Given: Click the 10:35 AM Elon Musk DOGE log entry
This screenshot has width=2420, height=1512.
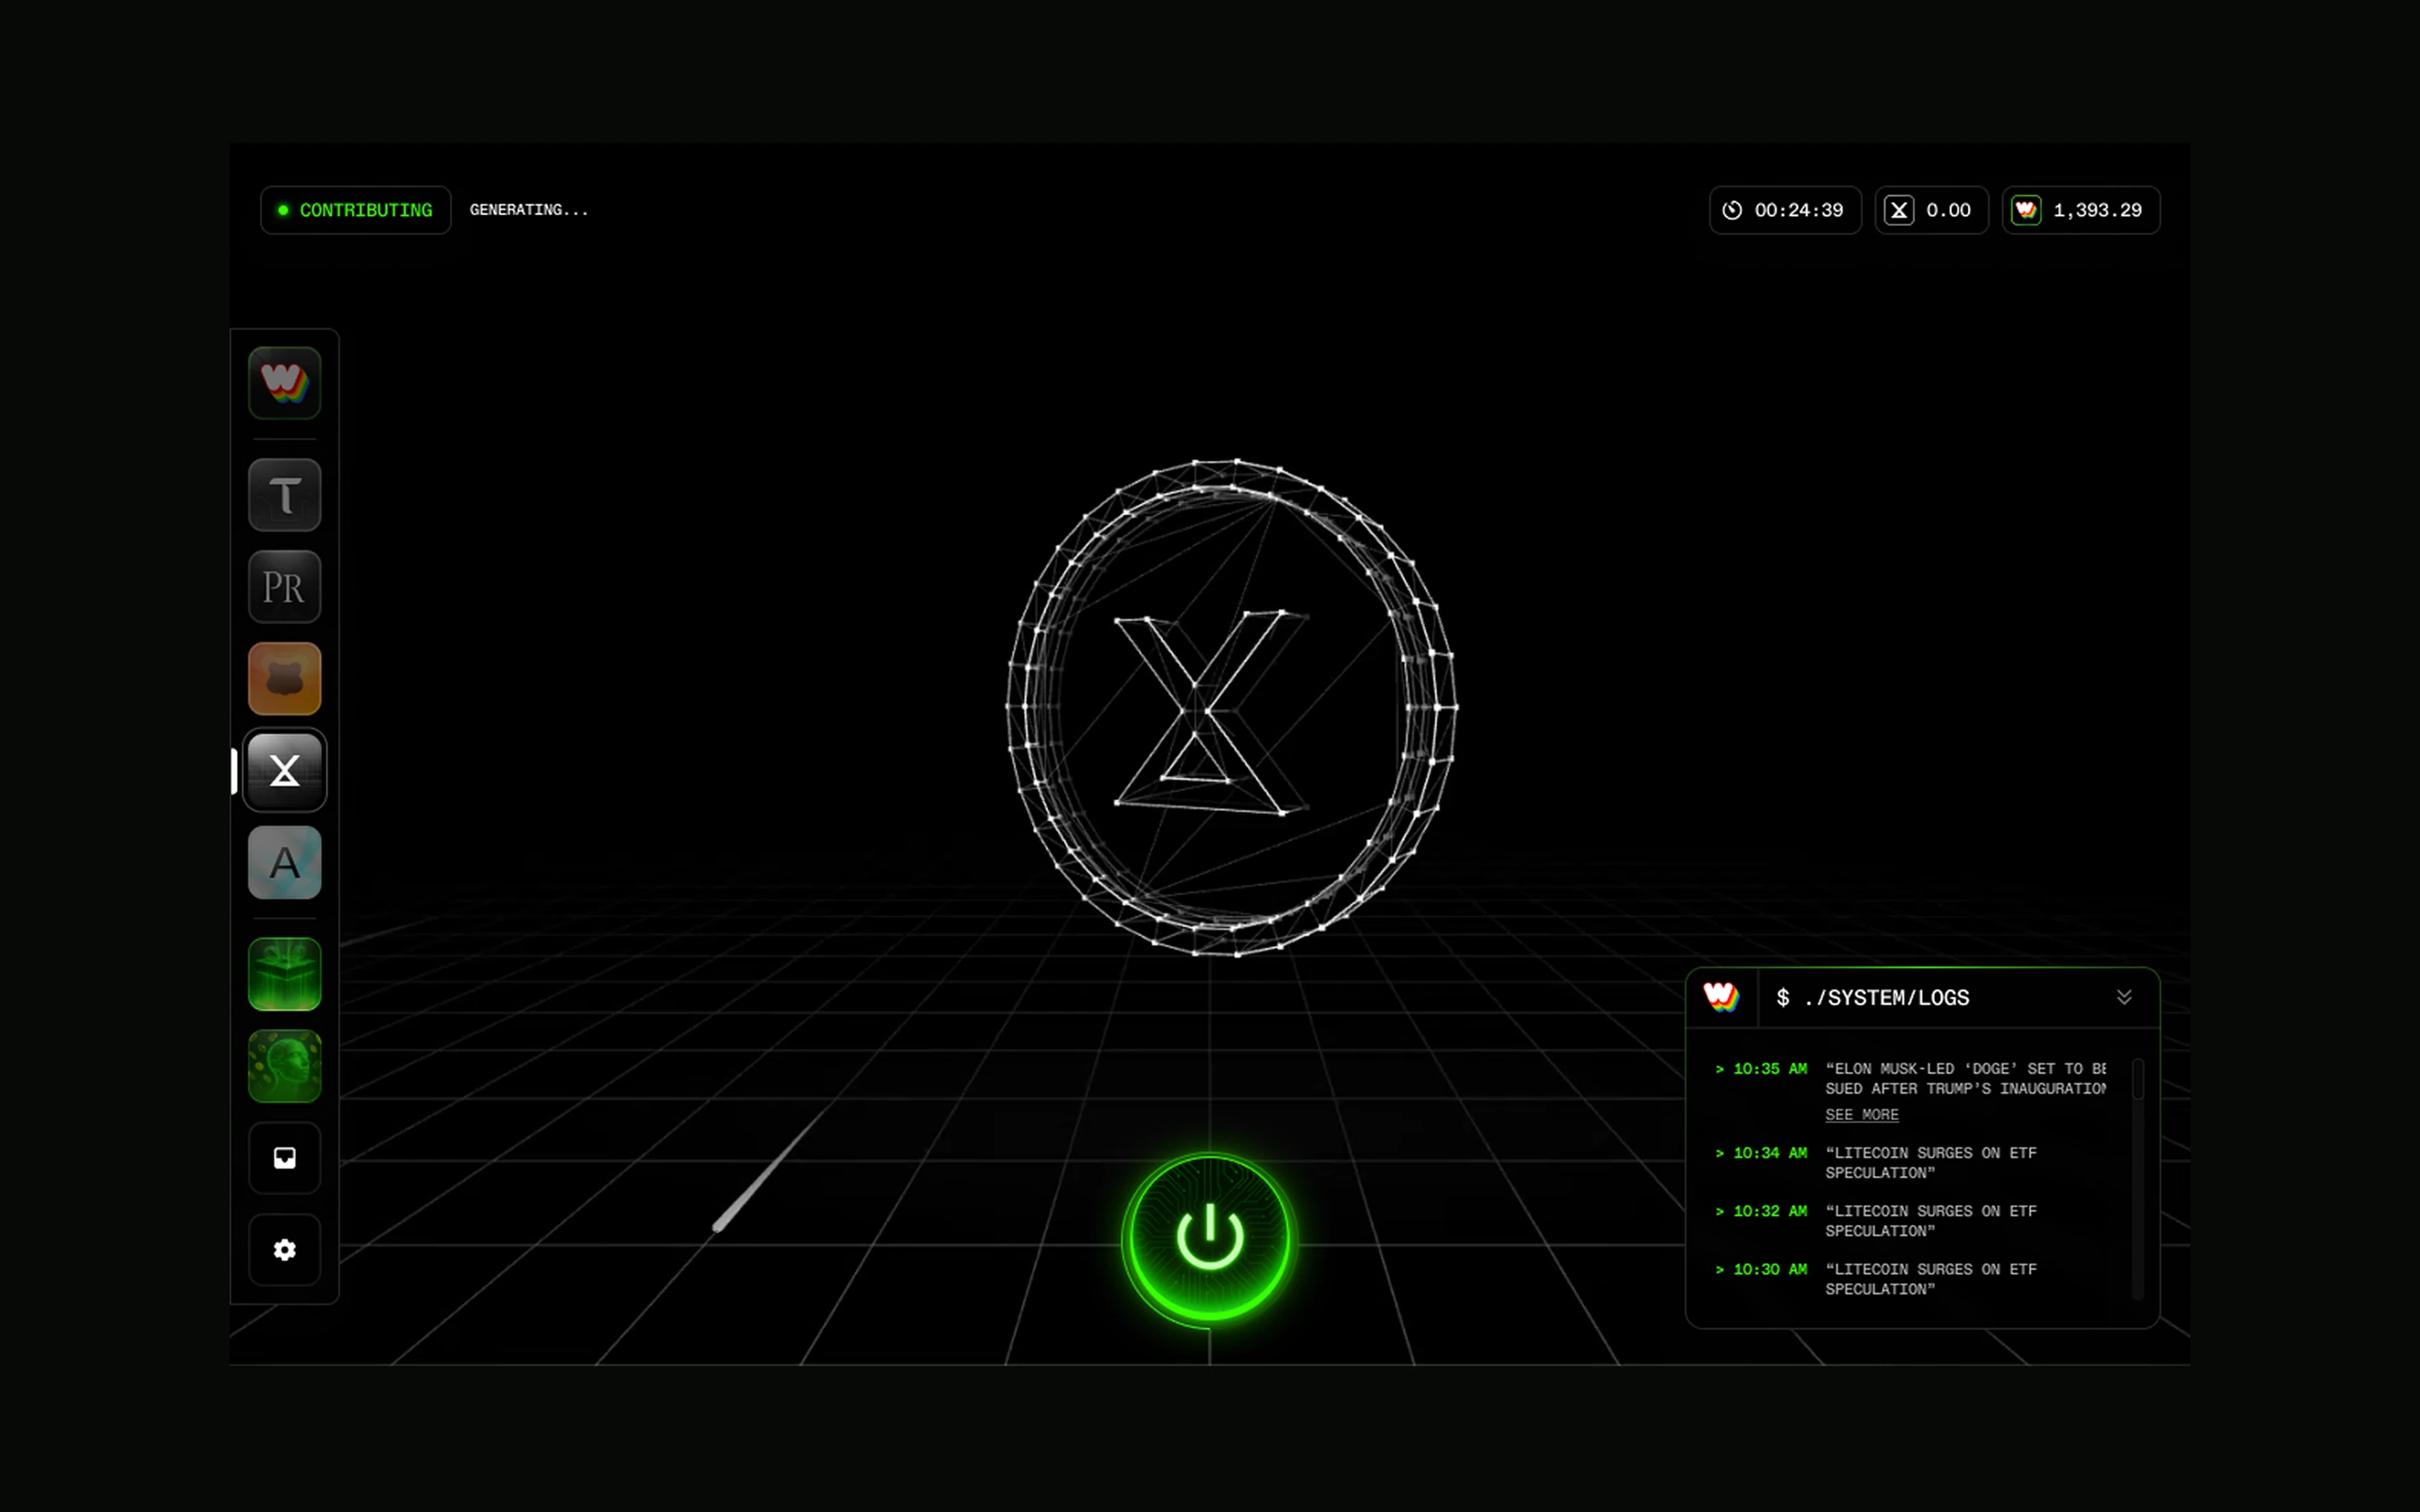Looking at the screenshot, I should 1911,1090.
